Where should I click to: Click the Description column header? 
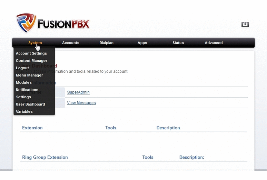tap(168, 128)
